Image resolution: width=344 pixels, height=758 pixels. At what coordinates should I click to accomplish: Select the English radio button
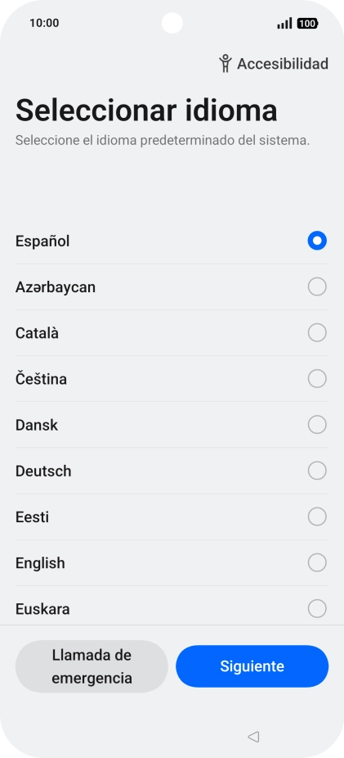click(x=317, y=562)
